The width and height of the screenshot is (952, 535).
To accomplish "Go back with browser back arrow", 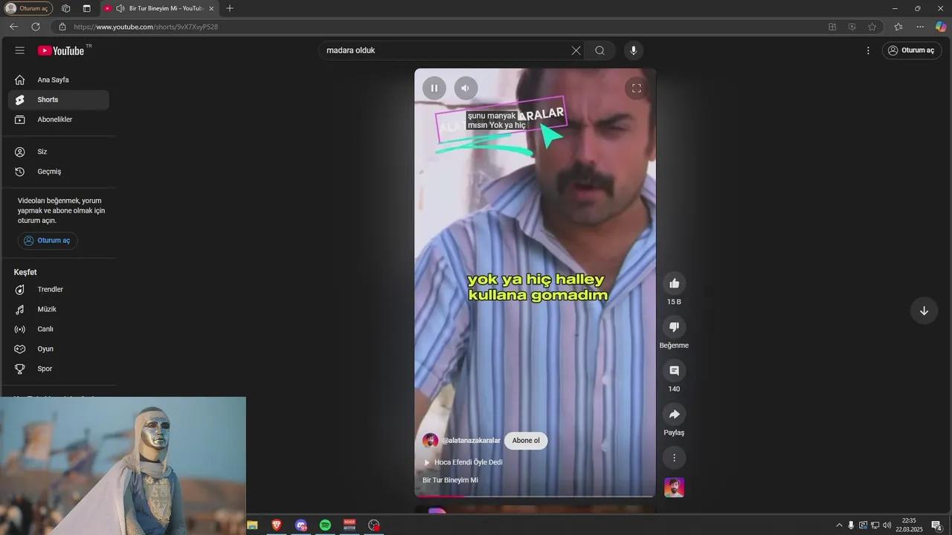I will 13,27.
